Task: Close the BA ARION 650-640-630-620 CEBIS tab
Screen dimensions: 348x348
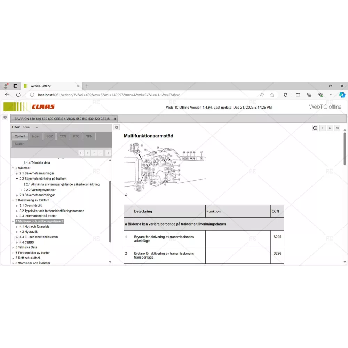Action: [115, 119]
